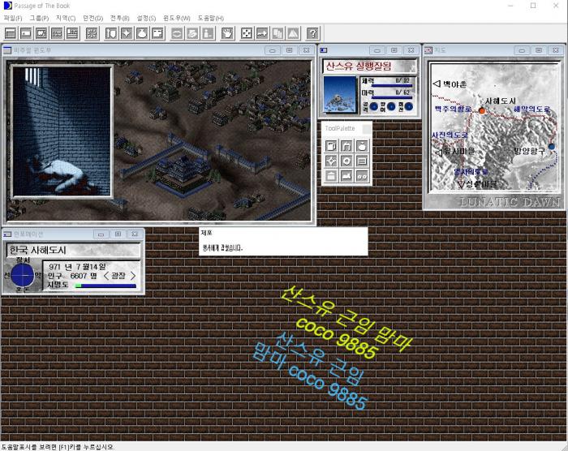Click the bottom-left building icon in ToolPalette
This screenshot has width=568, height=451.
click(331, 176)
